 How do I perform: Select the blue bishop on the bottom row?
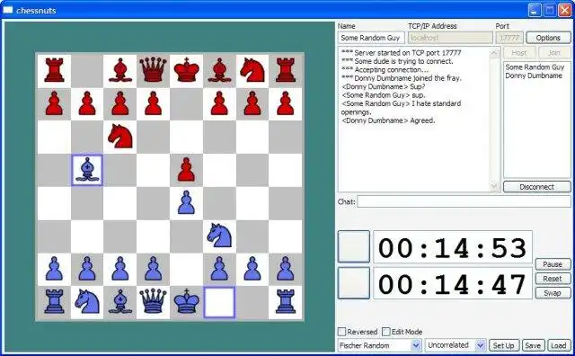(120, 301)
